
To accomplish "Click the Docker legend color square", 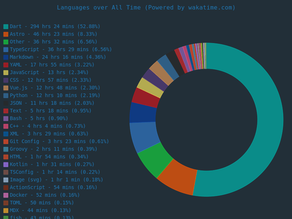I will point(6,195).
